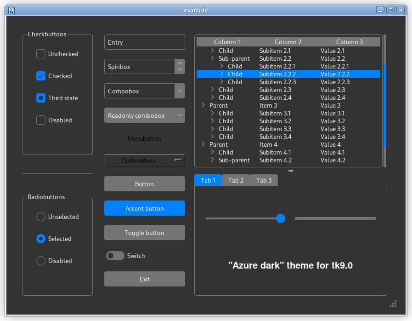The width and height of the screenshot is (412, 321).
Task: Click the Button button
Action: click(145, 184)
